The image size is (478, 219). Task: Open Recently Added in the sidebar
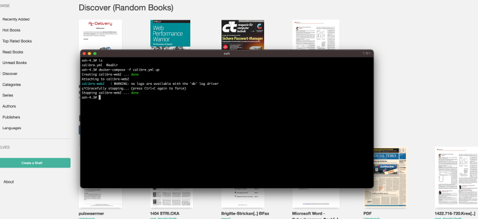[16, 19]
